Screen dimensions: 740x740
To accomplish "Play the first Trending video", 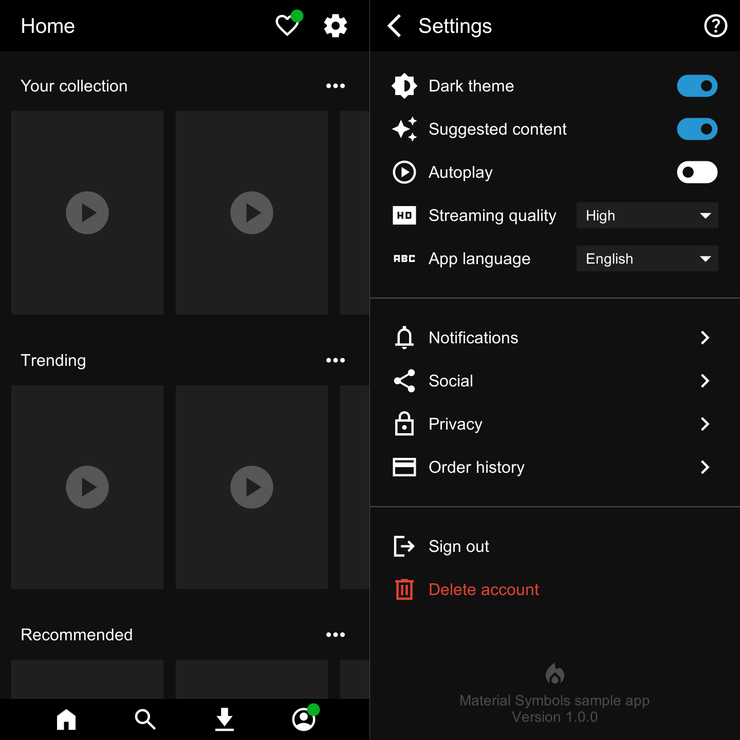I will 87,487.
